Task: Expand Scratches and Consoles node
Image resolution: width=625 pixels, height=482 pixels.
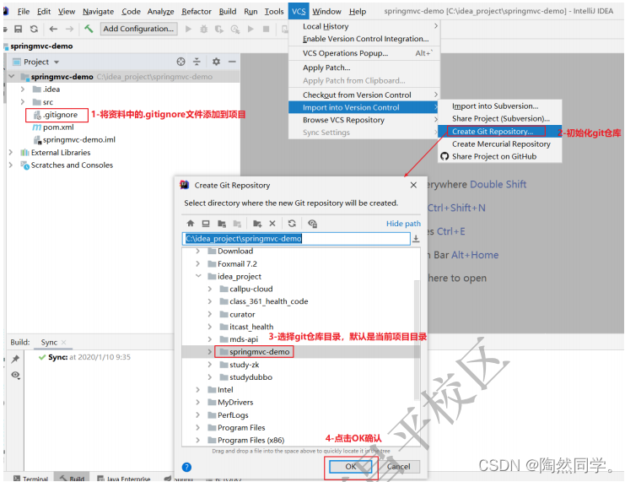Action: click(x=11, y=165)
